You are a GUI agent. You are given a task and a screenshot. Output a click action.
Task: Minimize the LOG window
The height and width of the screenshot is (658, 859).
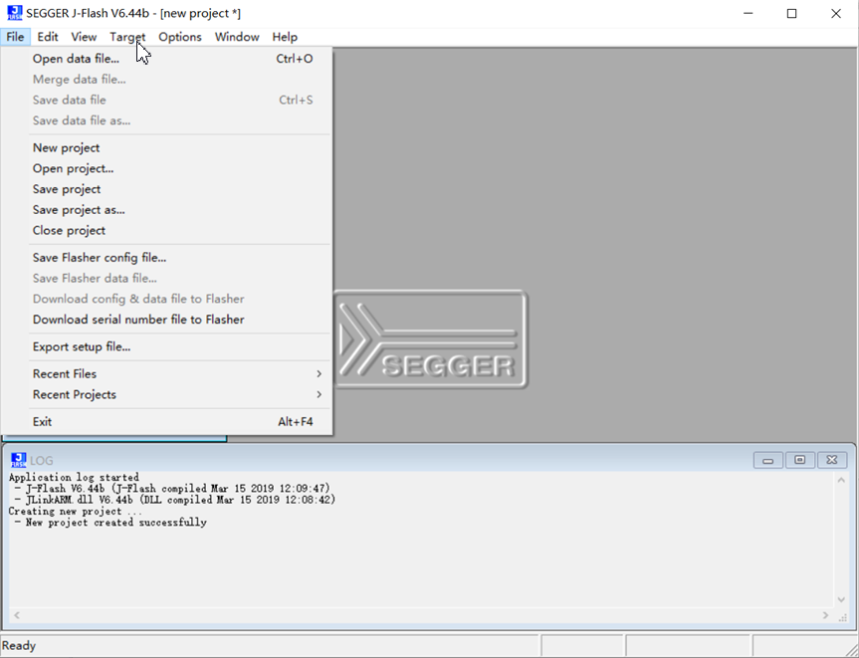pos(766,459)
